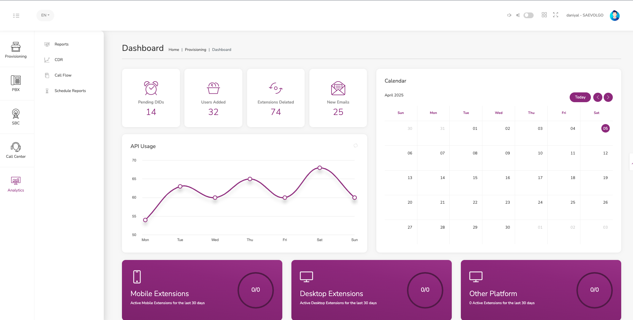Select CDR from the submenu

coord(59,60)
